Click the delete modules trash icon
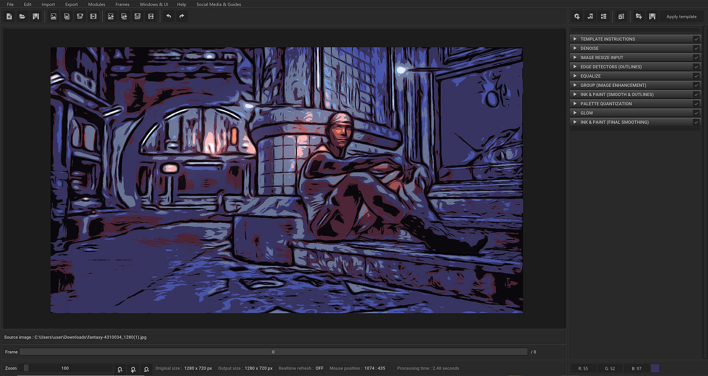 (621, 17)
